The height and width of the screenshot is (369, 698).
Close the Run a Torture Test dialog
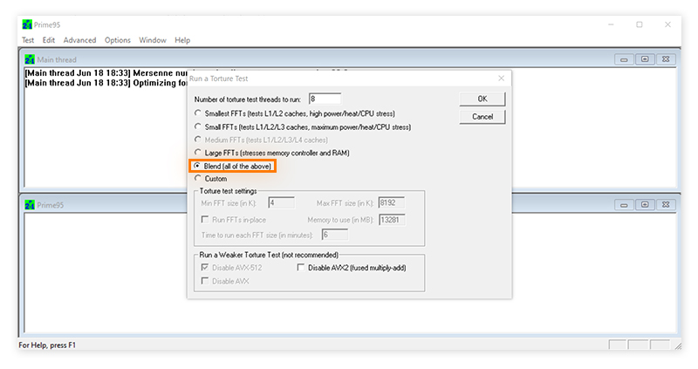(x=501, y=79)
